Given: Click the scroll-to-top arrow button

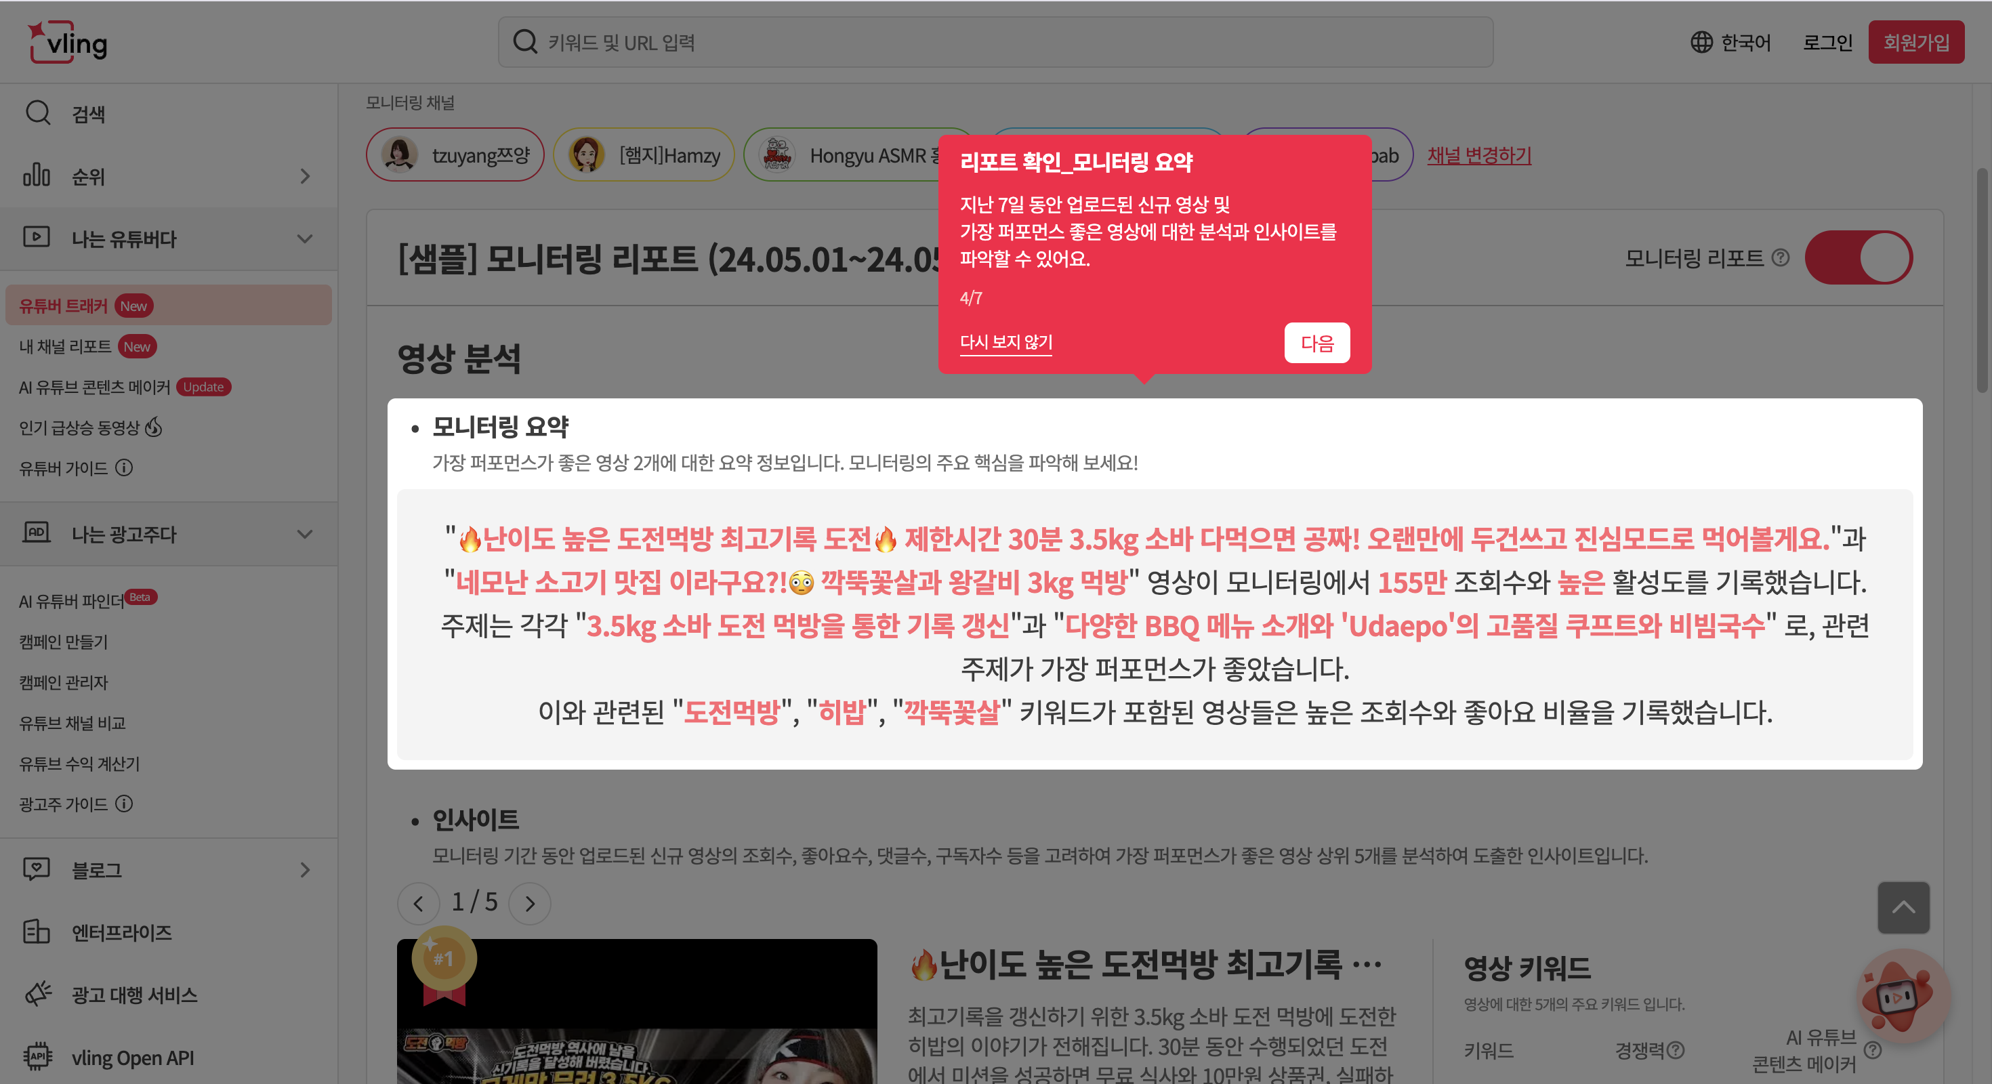Looking at the screenshot, I should click(1903, 907).
